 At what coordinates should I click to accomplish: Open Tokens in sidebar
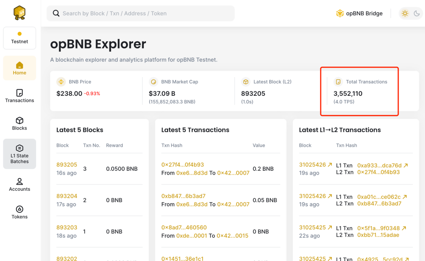(20, 213)
